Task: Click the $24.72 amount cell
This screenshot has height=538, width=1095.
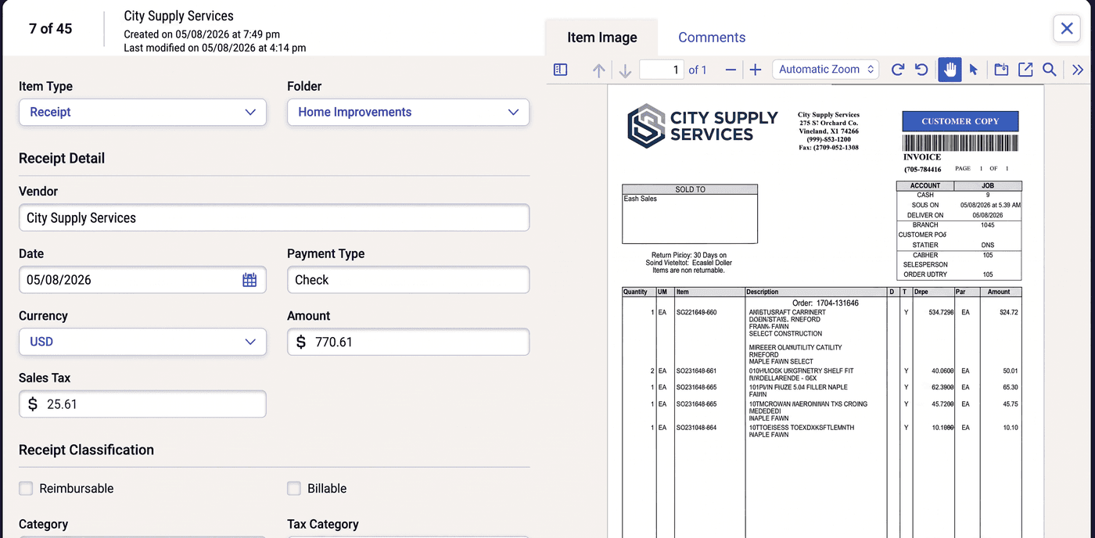Action: [x=1009, y=312]
